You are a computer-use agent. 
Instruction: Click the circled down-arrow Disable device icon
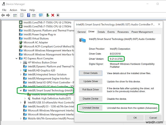(58, 15)
